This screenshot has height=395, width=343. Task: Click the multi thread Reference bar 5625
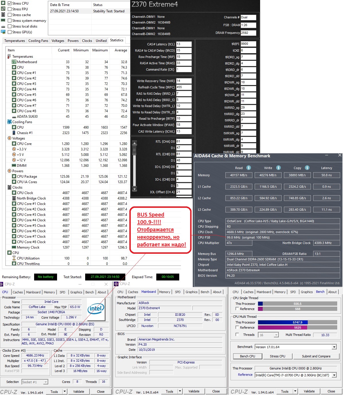click(297, 328)
